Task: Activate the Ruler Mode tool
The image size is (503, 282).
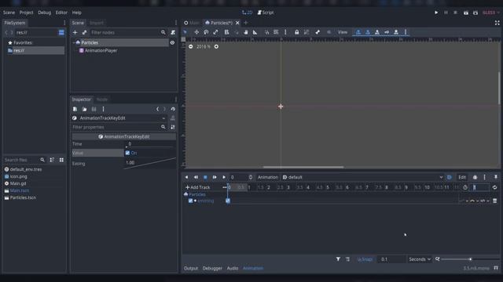Action: point(255,32)
